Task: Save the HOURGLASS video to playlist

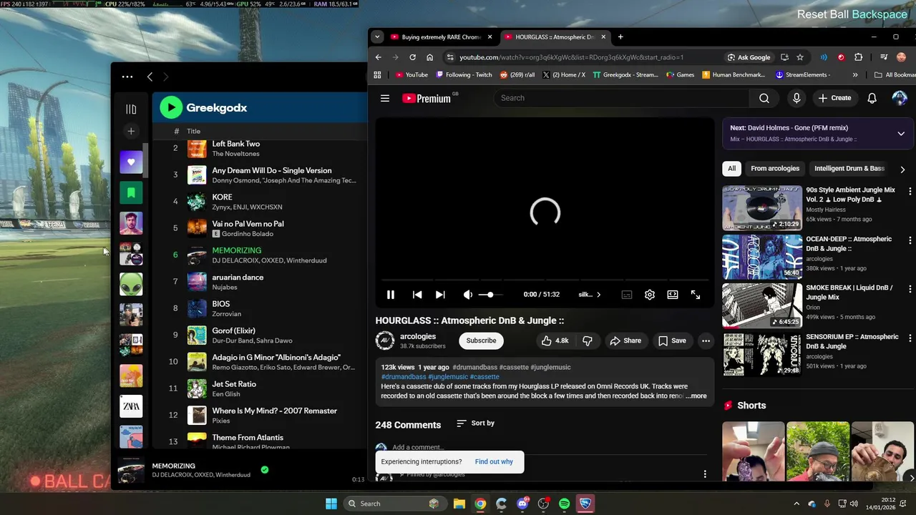Action: [x=672, y=341]
